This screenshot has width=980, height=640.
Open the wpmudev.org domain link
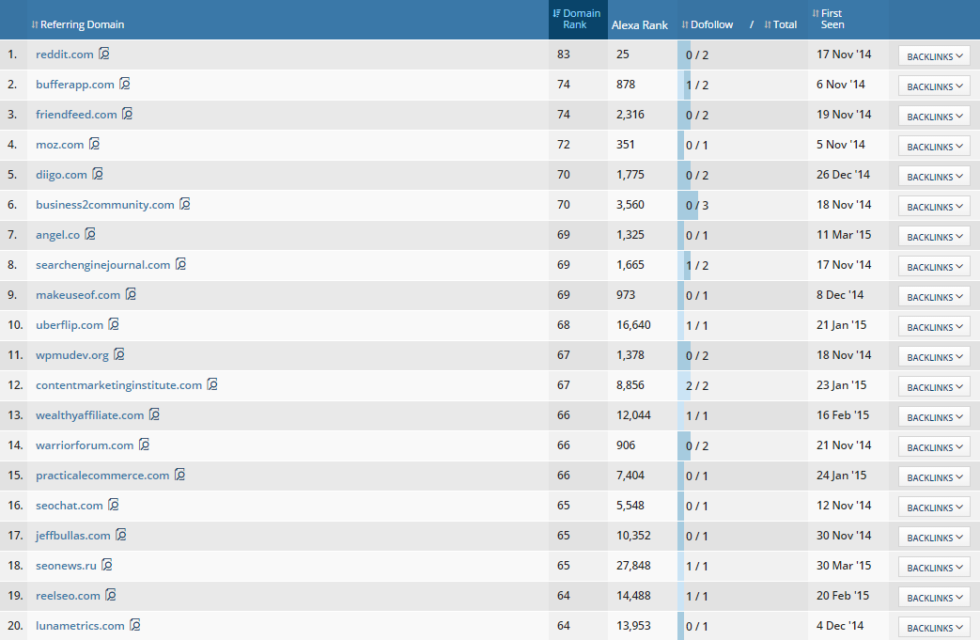(71, 355)
